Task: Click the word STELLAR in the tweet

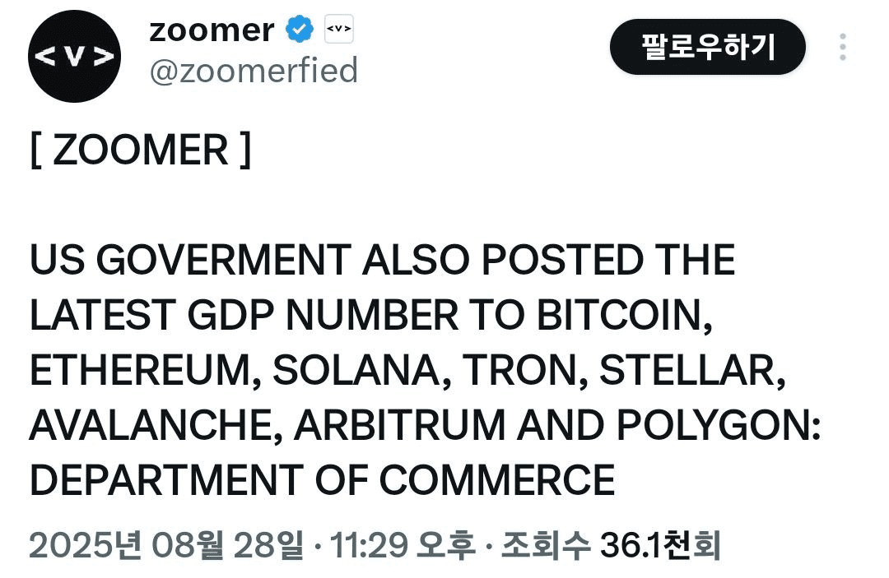Action: pyautogui.click(x=687, y=370)
